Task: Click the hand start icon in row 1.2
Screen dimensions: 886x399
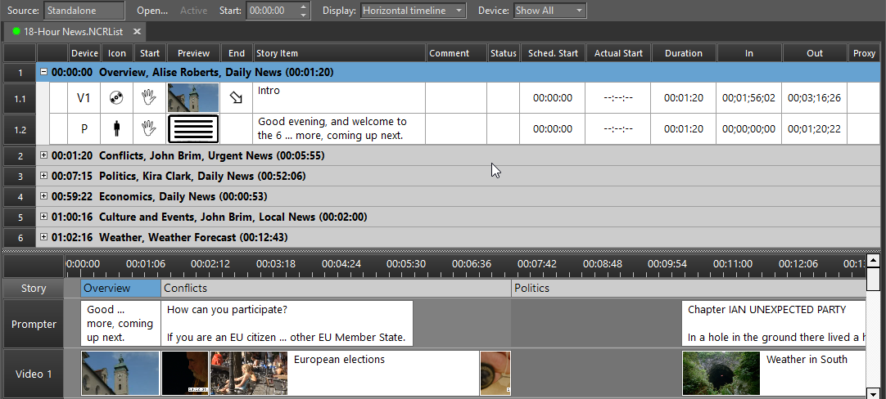Action: (x=149, y=128)
